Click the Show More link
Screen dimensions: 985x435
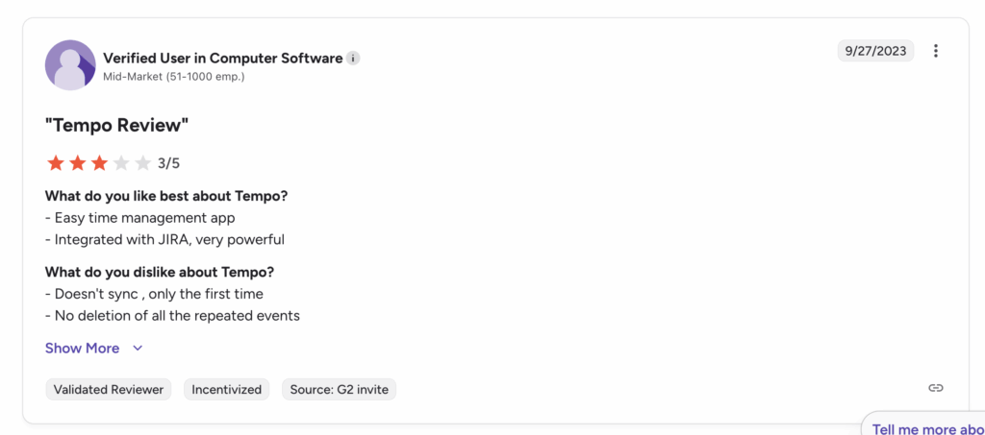[83, 349]
